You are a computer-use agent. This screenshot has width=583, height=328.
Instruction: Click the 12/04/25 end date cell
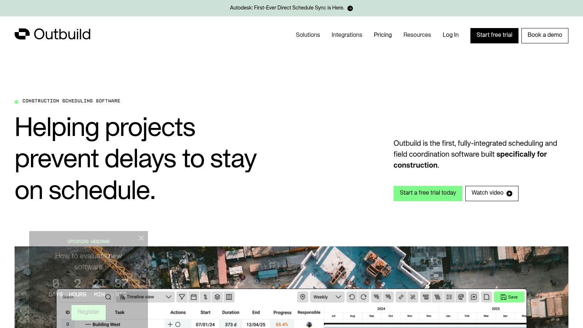tap(256, 324)
